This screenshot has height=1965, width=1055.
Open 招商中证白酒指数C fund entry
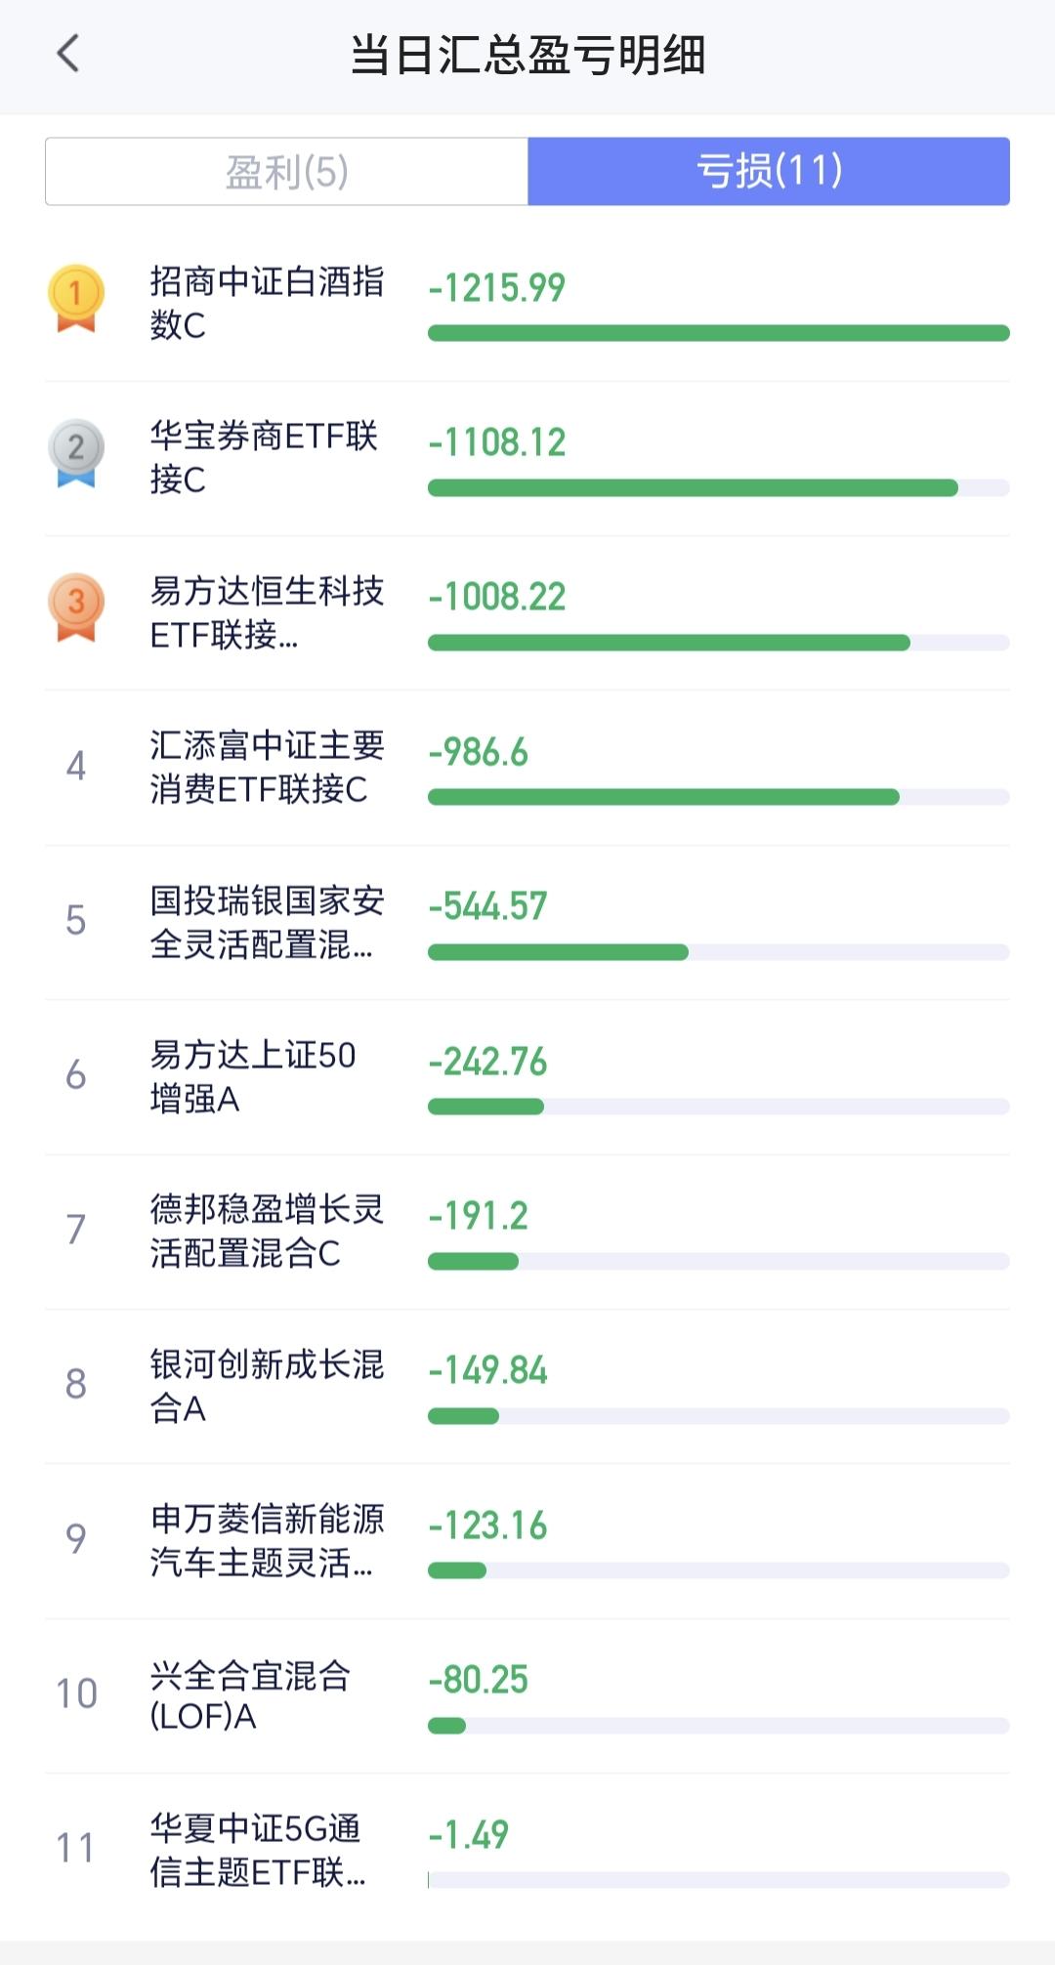[527, 304]
